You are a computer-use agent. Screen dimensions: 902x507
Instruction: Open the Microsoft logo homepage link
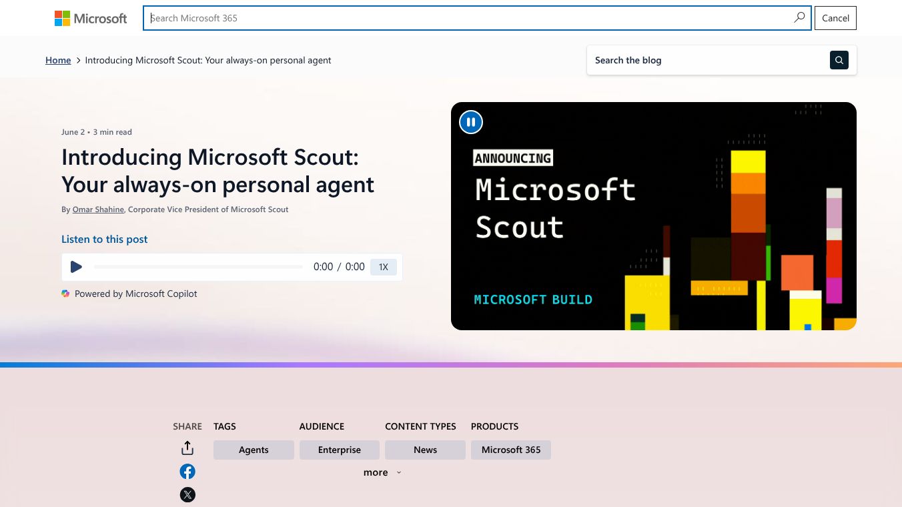click(x=91, y=18)
